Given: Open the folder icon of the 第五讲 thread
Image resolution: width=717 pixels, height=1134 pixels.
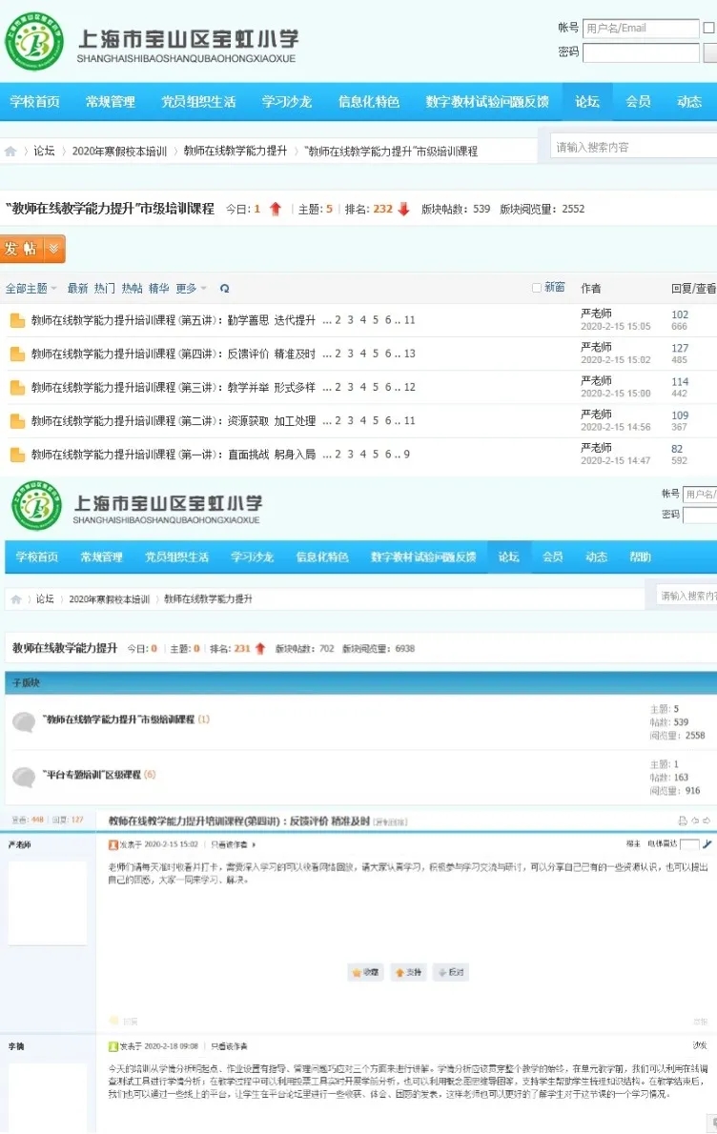Looking at the screenshot, I should [x=17, y=320].
